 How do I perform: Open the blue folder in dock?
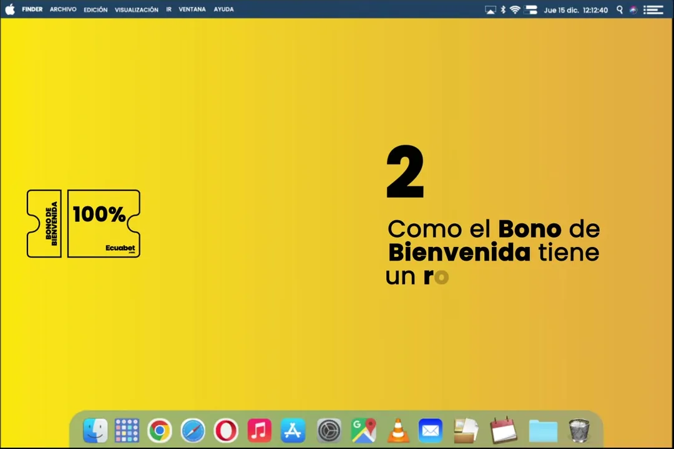click(543, 430)
